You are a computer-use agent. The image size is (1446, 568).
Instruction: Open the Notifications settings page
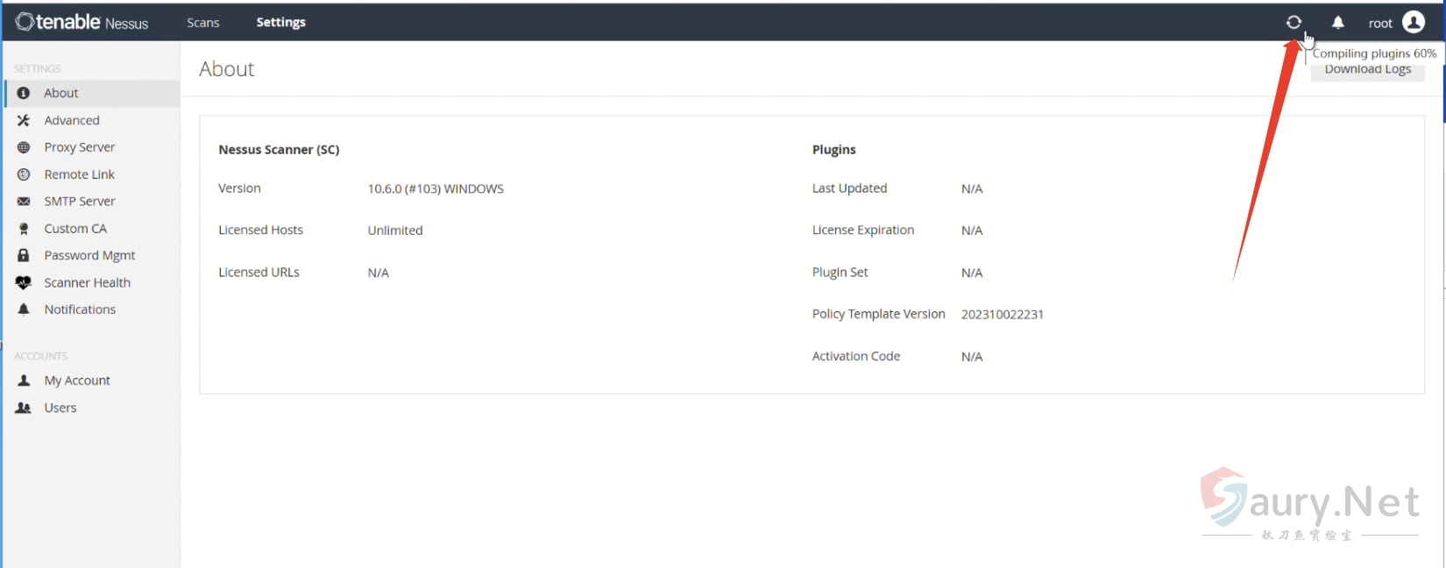click(x=80, y=309)
